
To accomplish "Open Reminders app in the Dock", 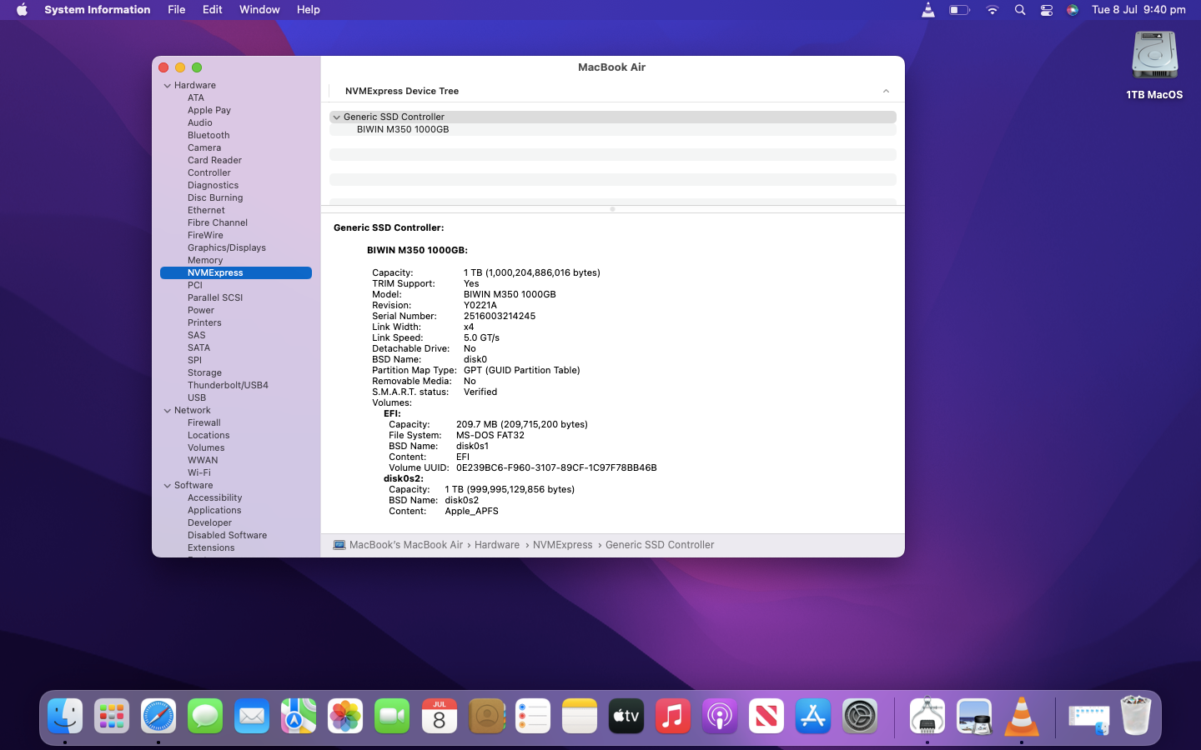I will pos(533,716).
